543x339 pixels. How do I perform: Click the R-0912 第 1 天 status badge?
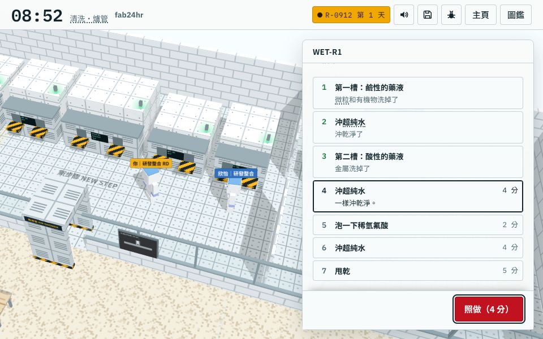point(351,15)
